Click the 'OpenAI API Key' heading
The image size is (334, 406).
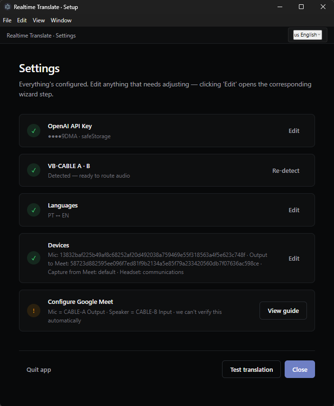tap(70, 126)
